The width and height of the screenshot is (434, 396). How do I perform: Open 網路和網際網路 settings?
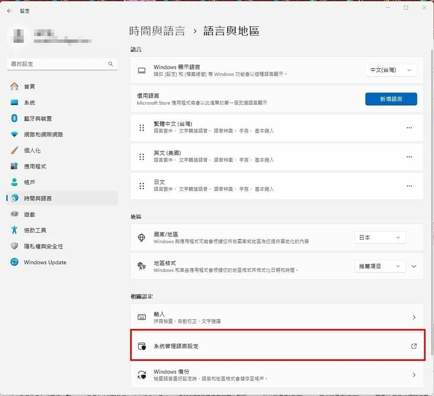pyautogui.click(x=62, y=134)
